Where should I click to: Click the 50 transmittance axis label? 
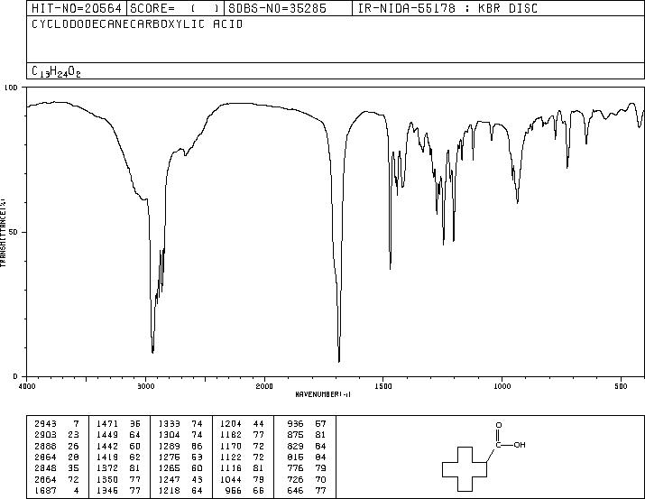coord(14,232)
